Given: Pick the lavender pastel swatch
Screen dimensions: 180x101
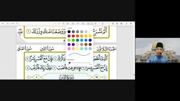Looking at the screenshot, I should pos(90,49).
